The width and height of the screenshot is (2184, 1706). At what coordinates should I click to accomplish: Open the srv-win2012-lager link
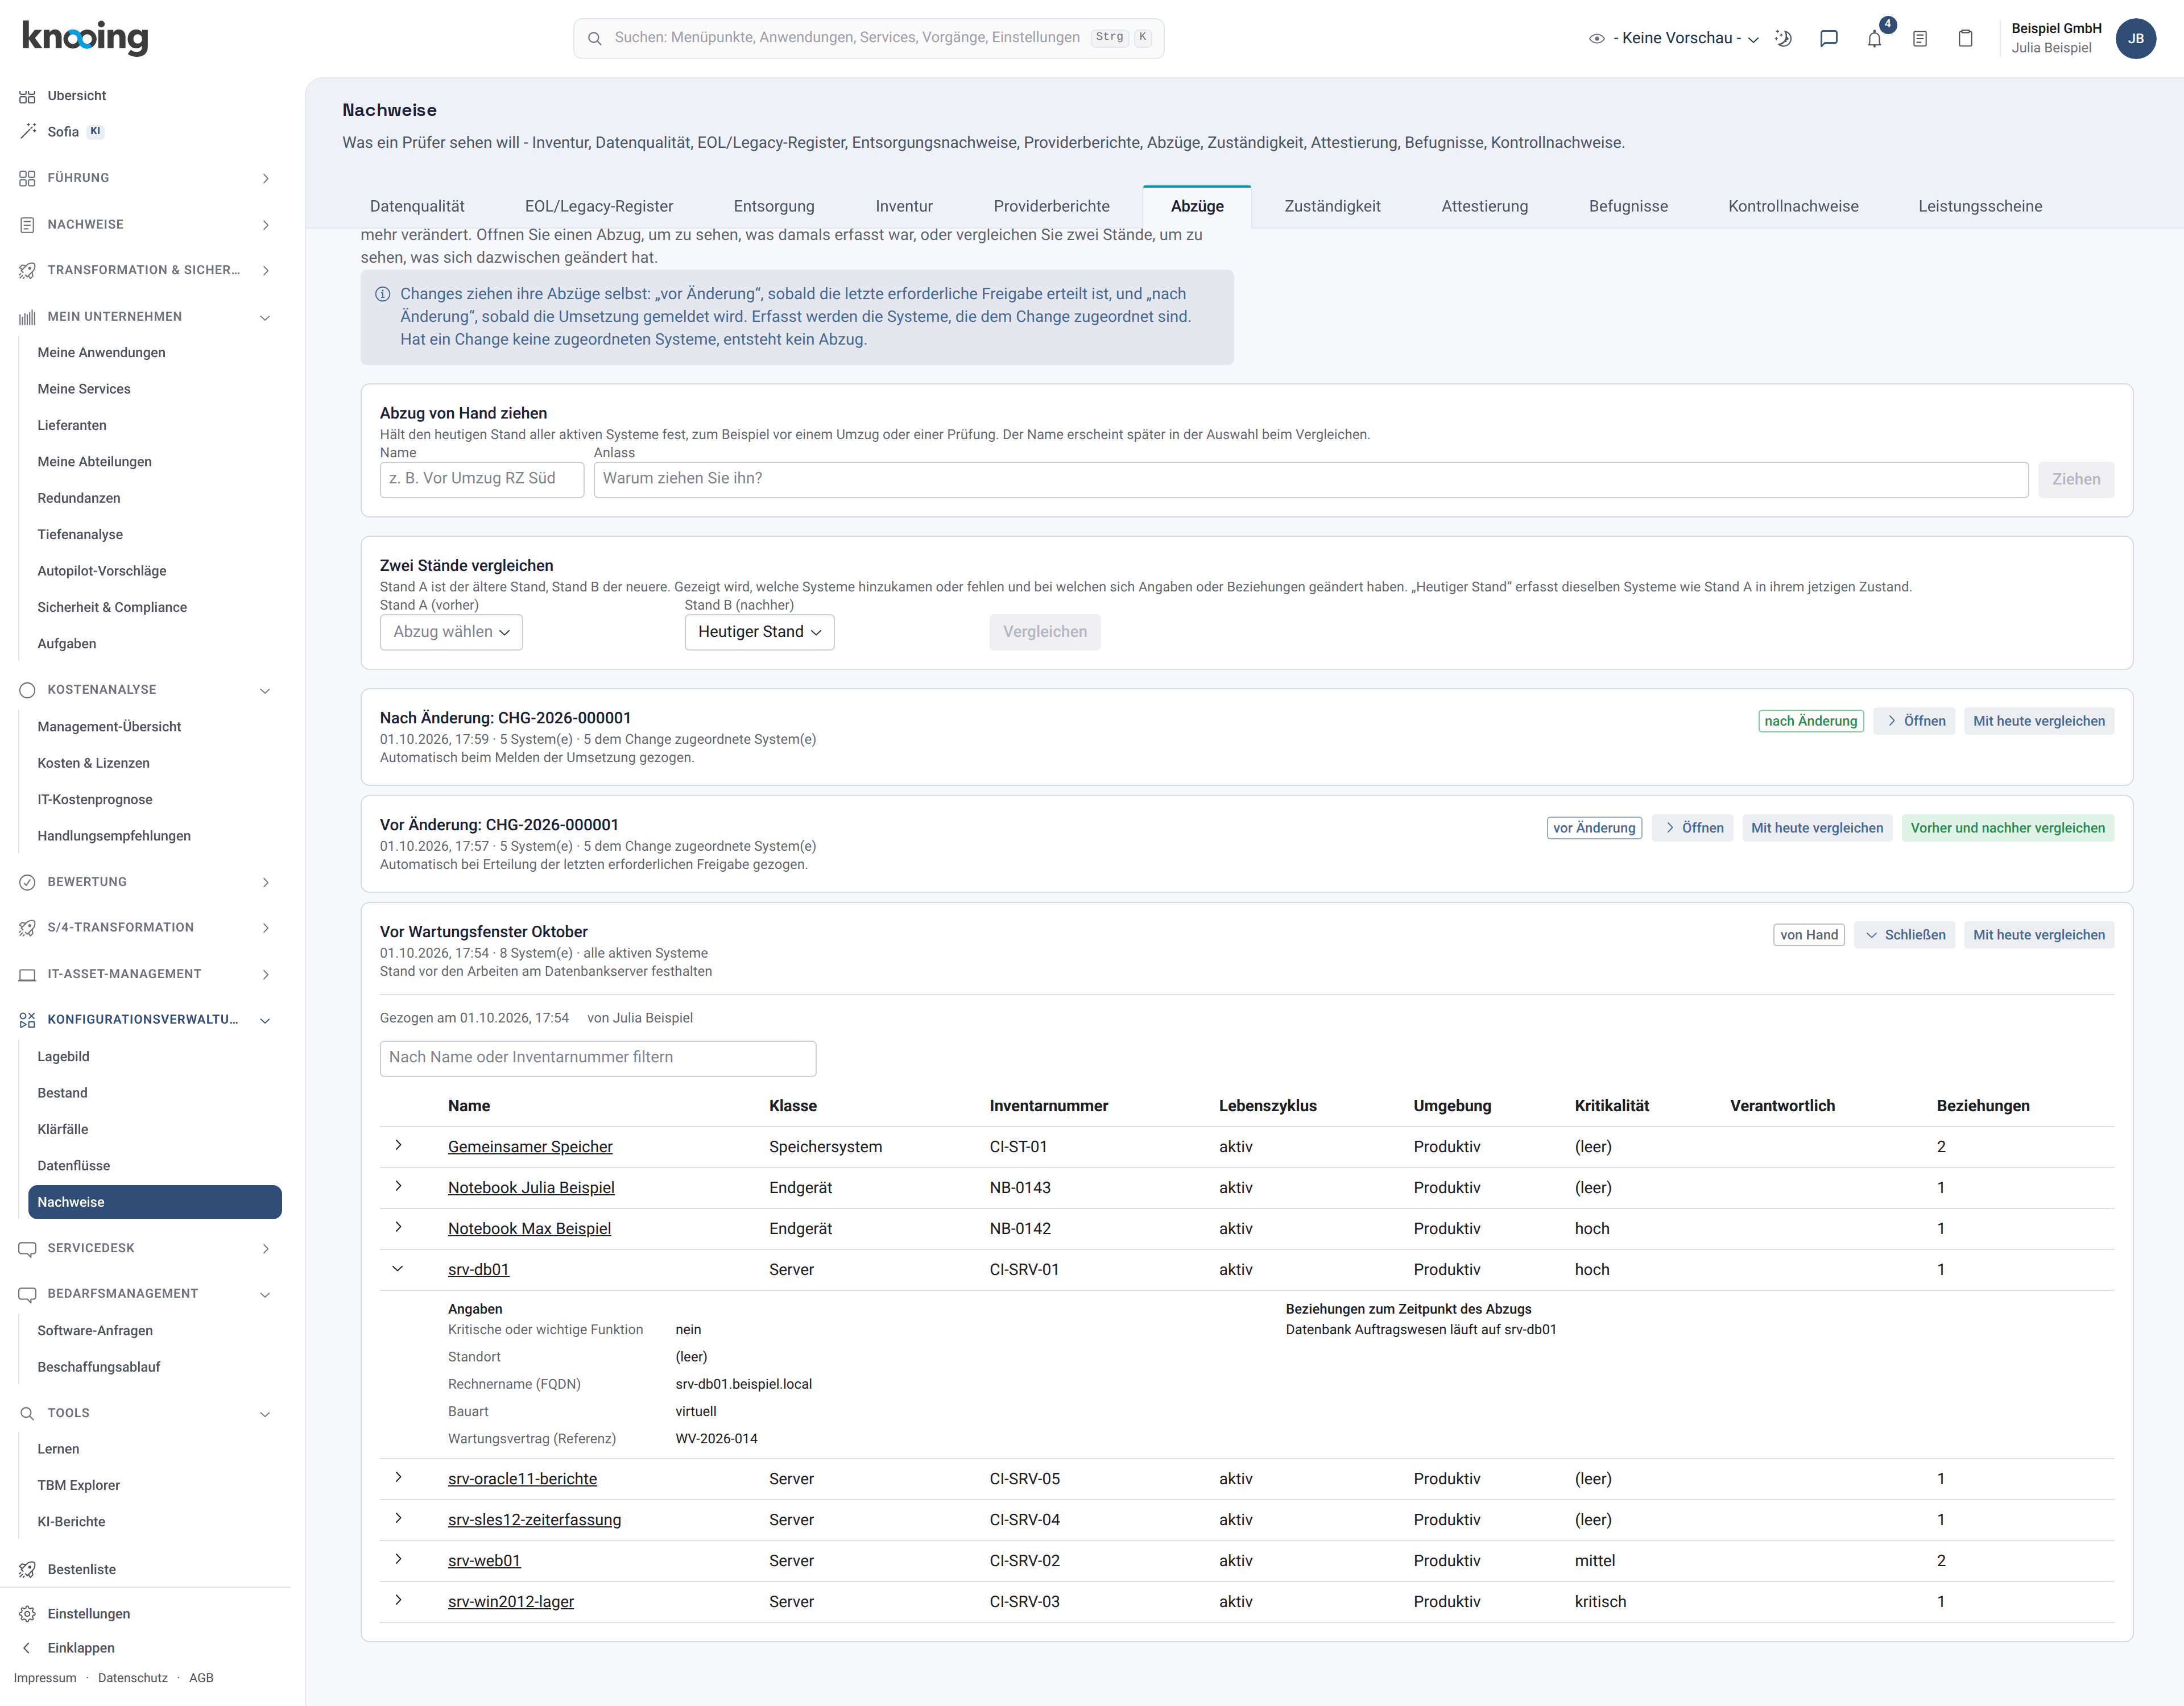tap(511, 1601)
